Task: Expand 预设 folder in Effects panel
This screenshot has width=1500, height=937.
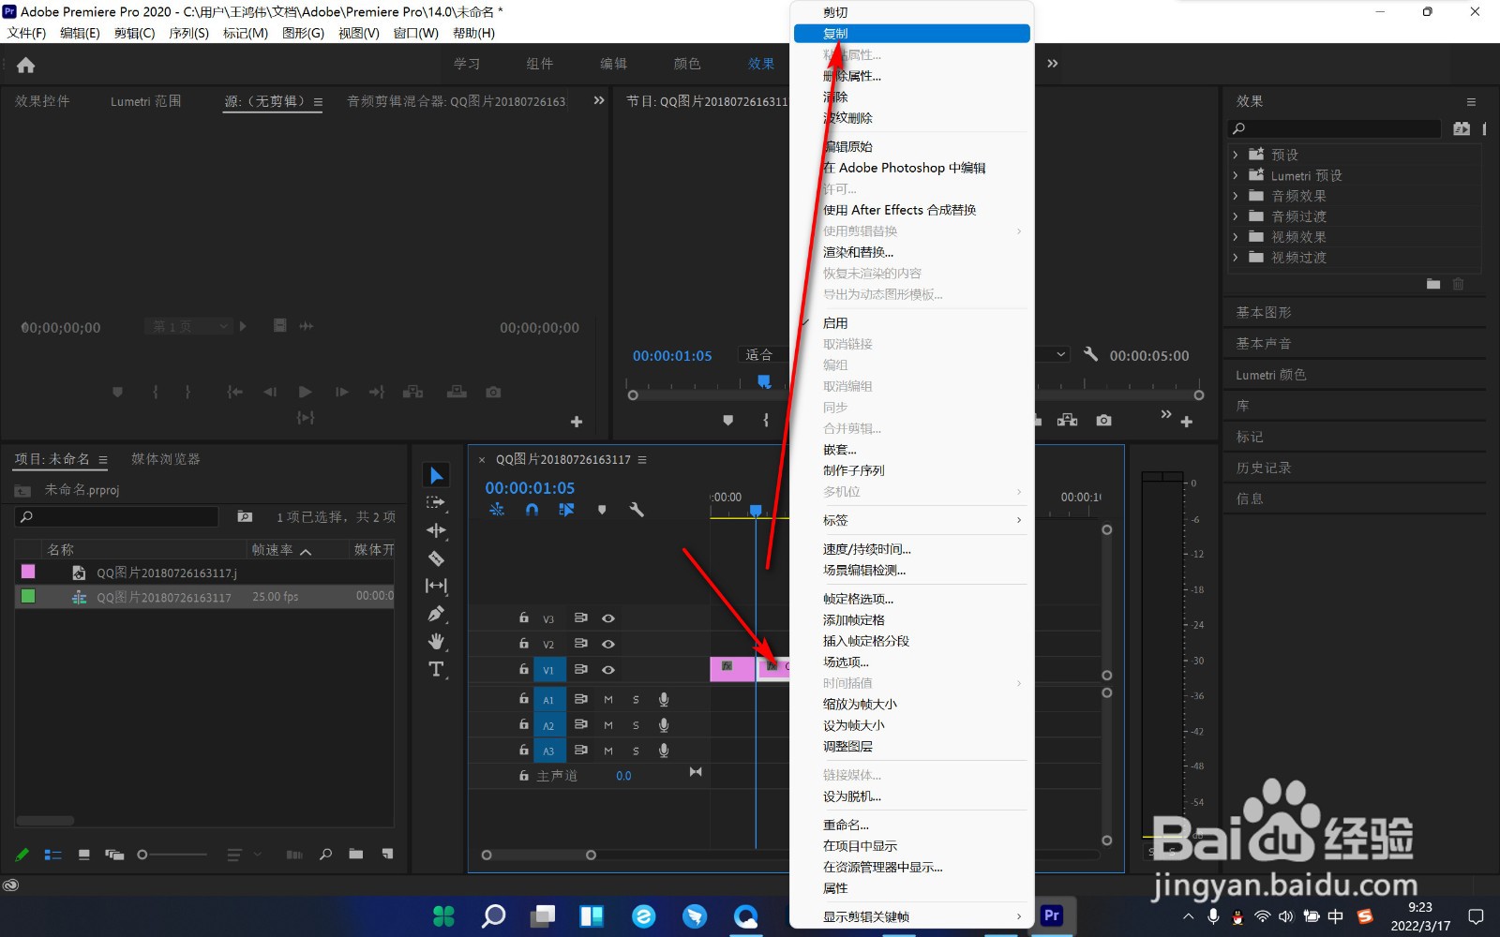Action: click(x=1236, y=155)
